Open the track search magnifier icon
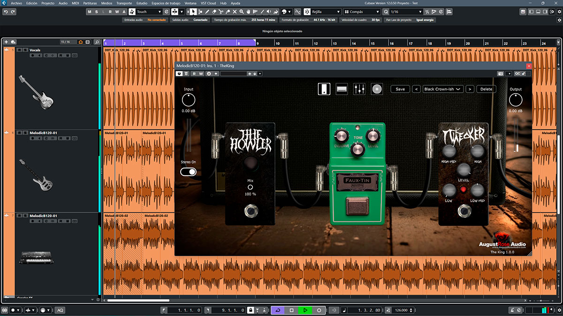This screenshot has width=563, height=316. click(x=97, y=42)
